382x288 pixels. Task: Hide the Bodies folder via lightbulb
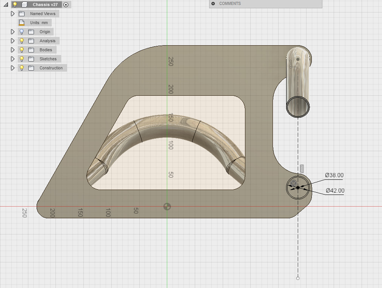(22, 50)
